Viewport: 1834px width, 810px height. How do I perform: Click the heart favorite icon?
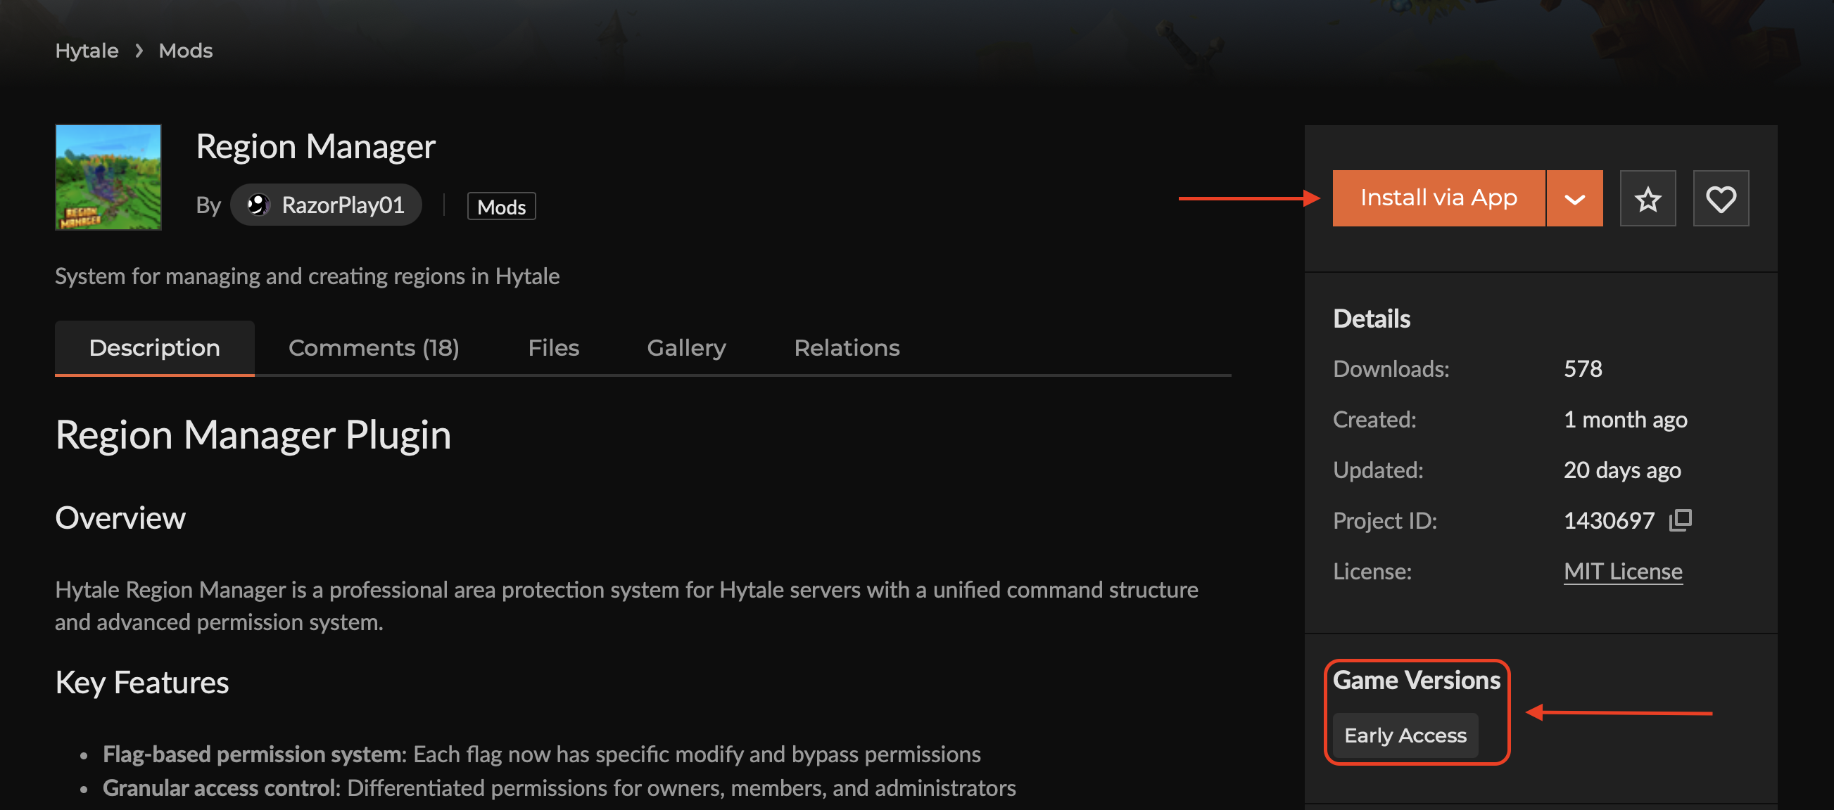click(x=1720, y=199)
